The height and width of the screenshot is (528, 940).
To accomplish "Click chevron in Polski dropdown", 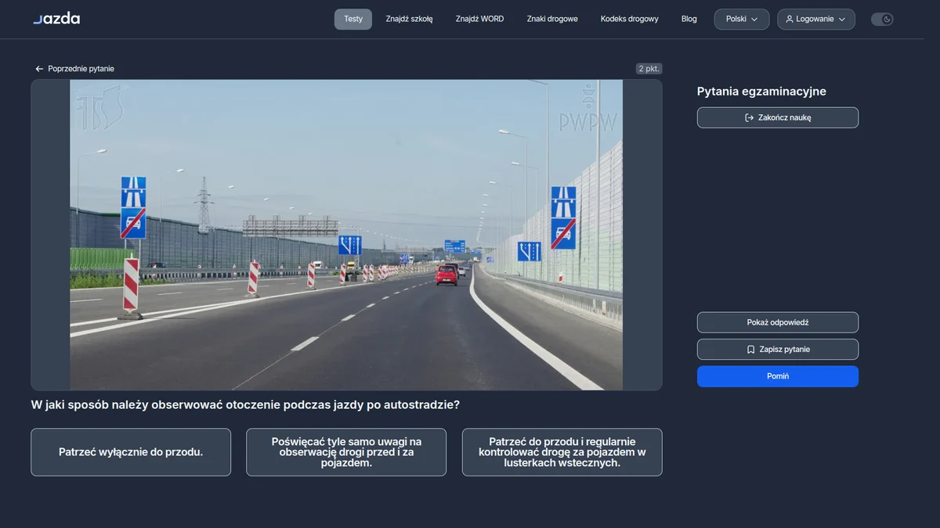I will click(755, 19).
